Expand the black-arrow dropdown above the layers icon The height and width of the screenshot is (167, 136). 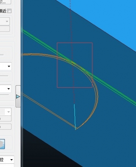[6, 89]
